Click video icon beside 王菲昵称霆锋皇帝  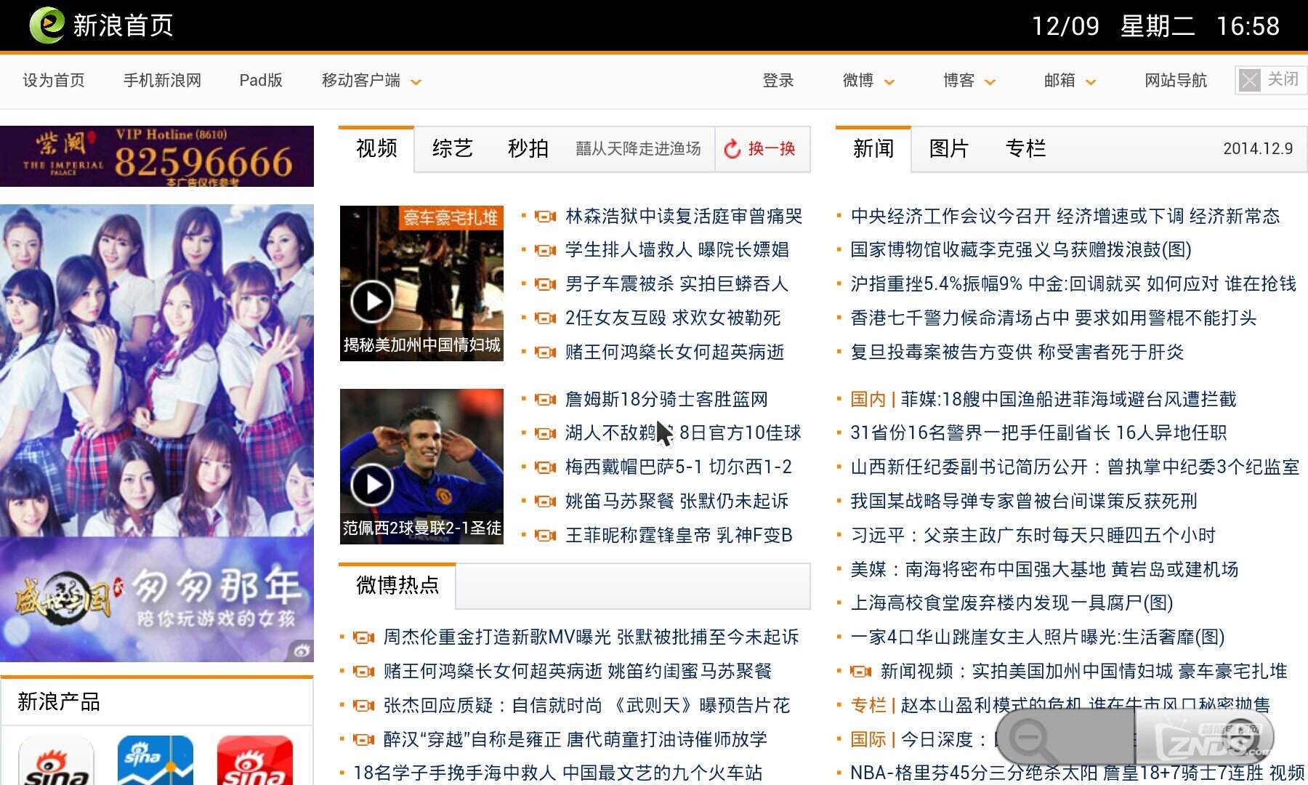point(545,536)
